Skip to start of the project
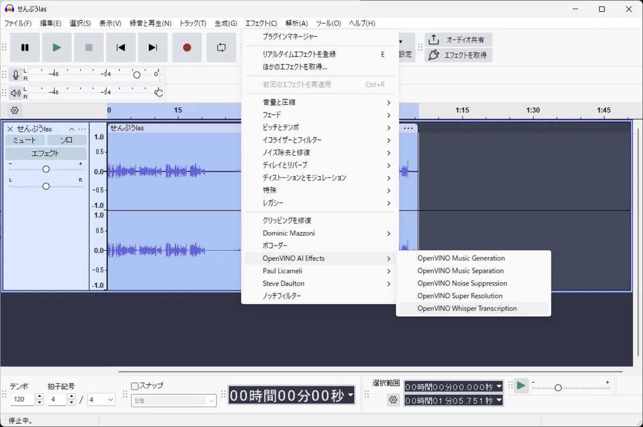The image size is (643, 427). pyautogui.click(x=121, y=48)
